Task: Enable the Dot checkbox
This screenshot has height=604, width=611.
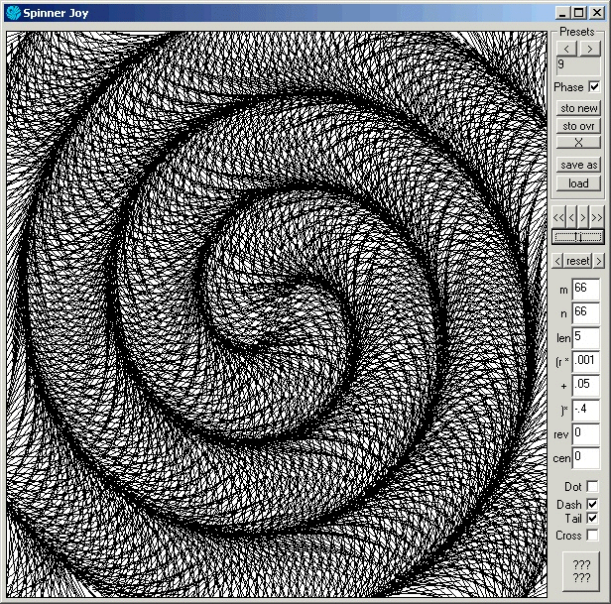Action: 592,487
